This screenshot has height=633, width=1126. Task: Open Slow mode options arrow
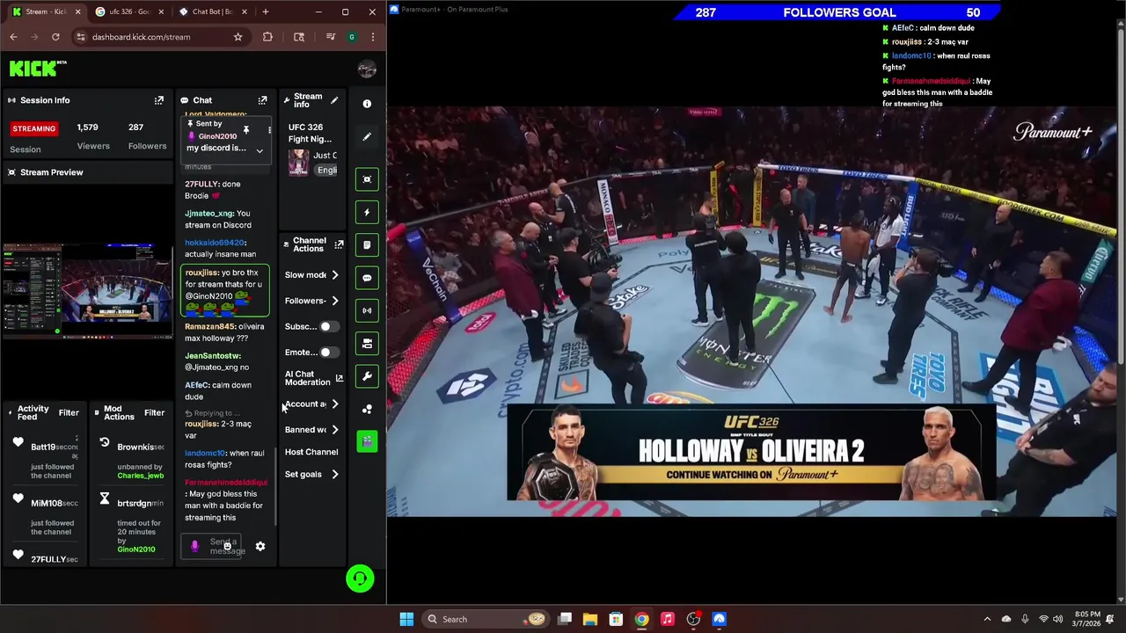pos(335,275)
